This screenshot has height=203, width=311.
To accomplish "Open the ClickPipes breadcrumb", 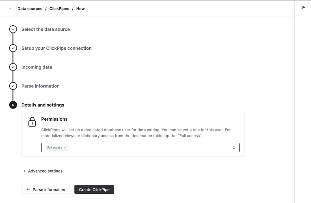I will 59,9.
